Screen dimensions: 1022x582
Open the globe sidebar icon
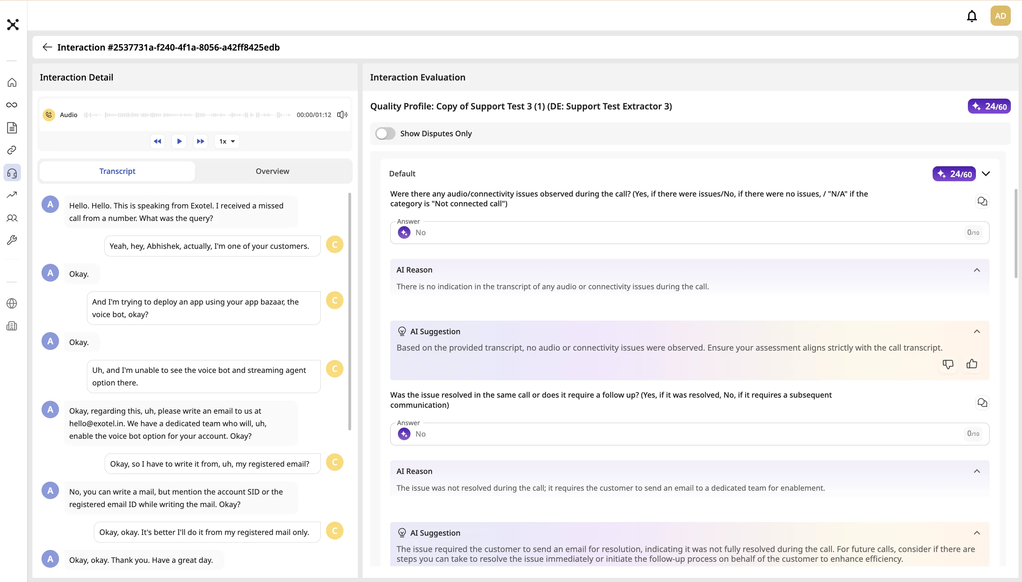pos(12,304)
